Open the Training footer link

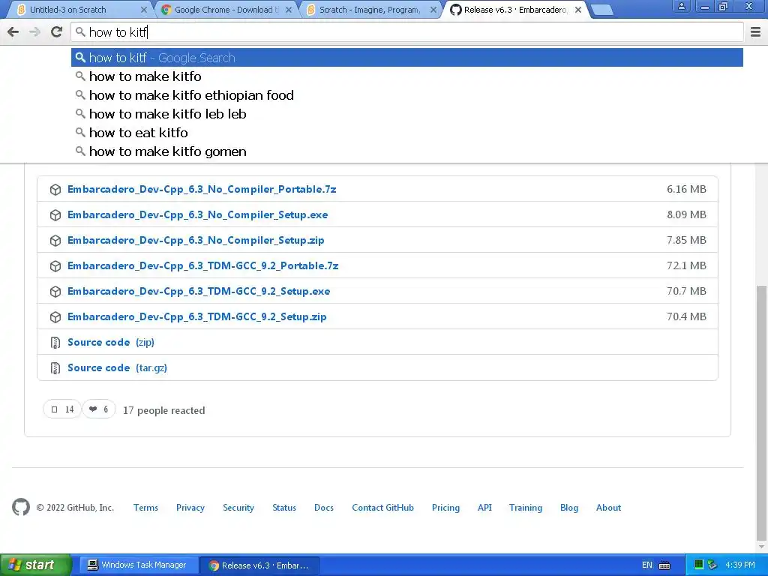point(526,508)
